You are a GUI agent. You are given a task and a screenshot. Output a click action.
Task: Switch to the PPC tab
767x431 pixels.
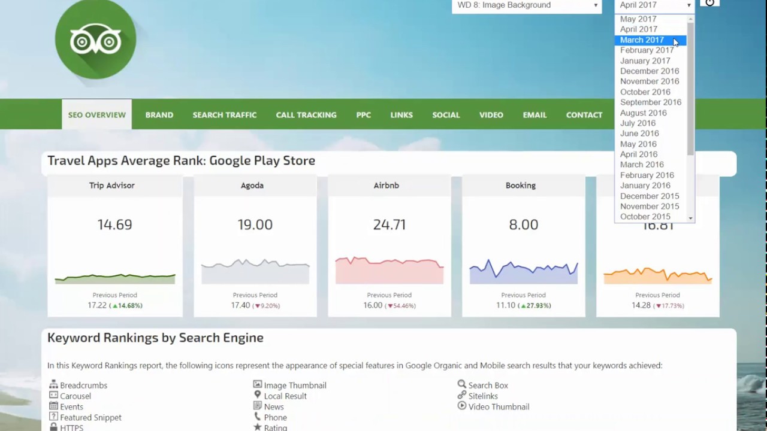[364, 115]
